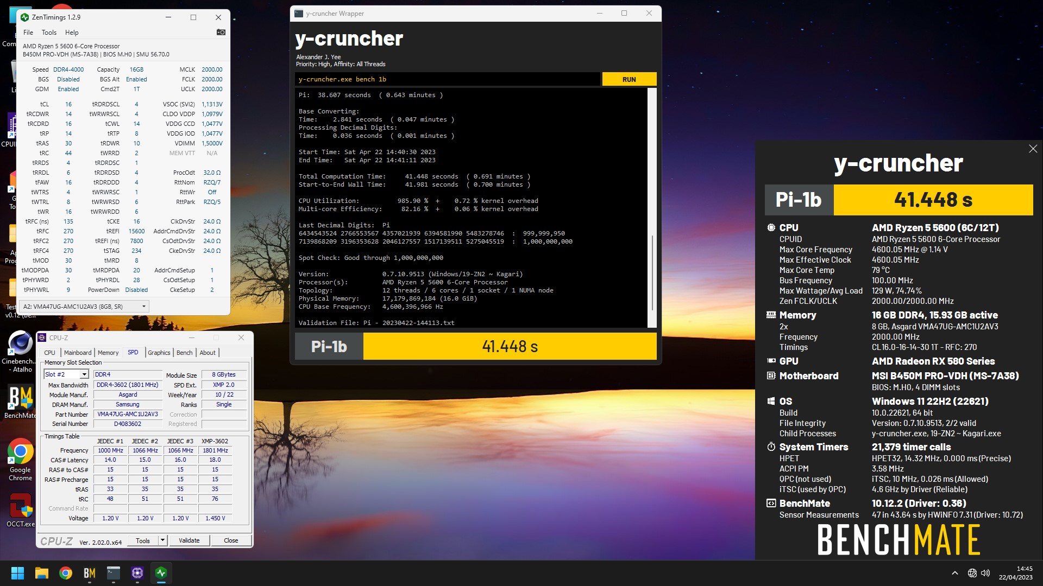1043x586 pixels.
Task: Click the Windows 11 22H2 (22621) OS entry
Action: [x=930, y=402]
